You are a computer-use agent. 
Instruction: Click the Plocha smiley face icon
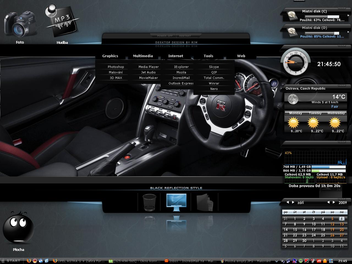pos(18,227)
